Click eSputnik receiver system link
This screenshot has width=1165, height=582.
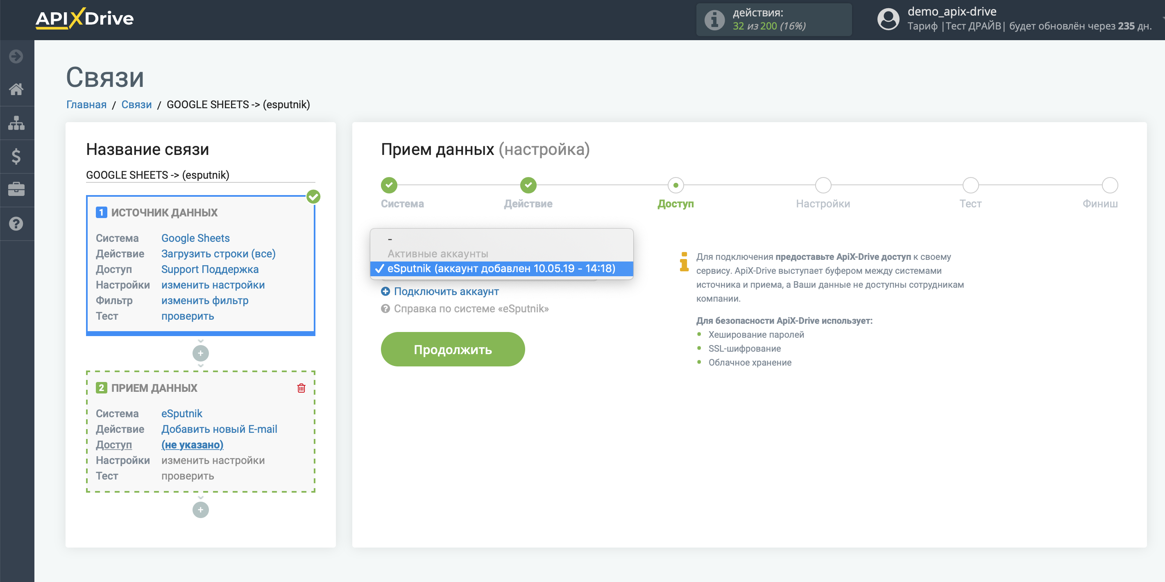182,414
